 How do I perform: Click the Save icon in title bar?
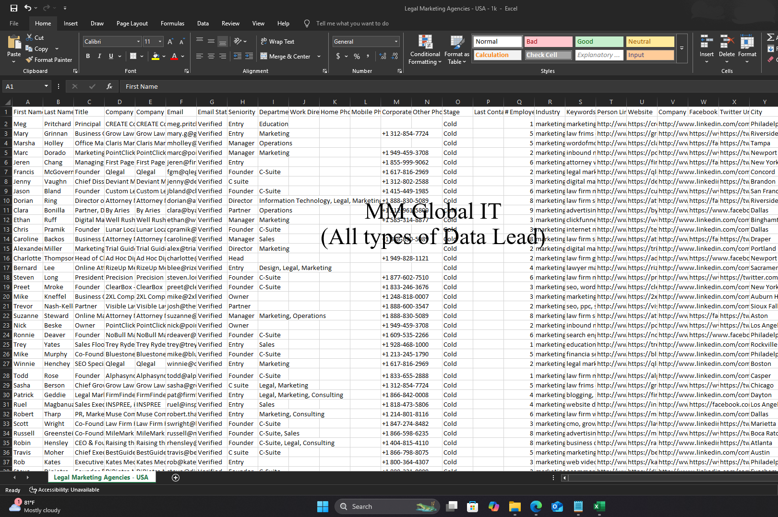[13, 8]
